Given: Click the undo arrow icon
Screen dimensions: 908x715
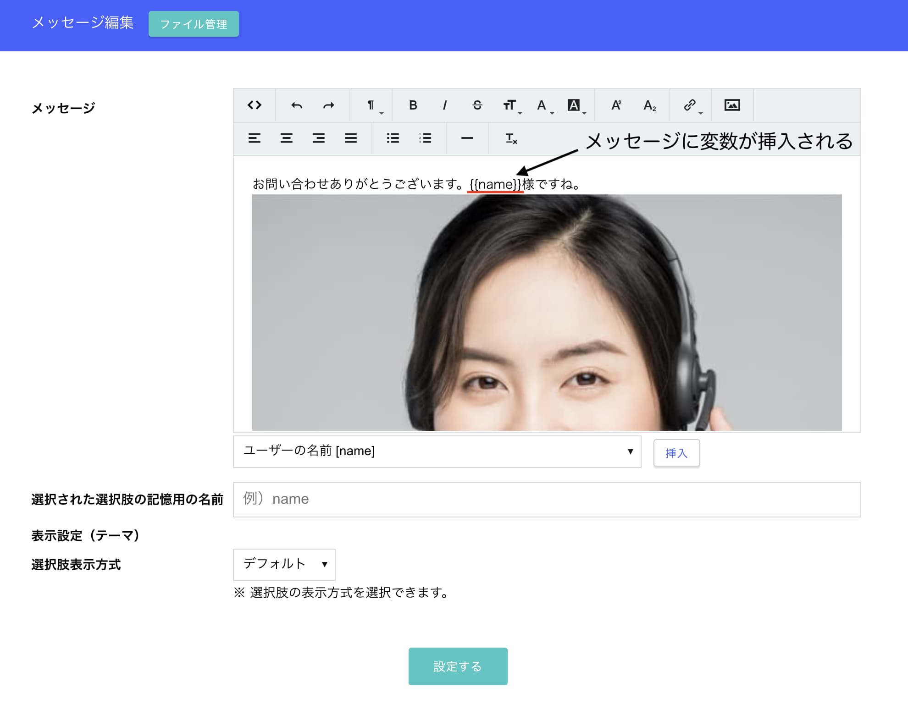Looking at the screenshot, I should pyautogui.click(x=297, y=105).
